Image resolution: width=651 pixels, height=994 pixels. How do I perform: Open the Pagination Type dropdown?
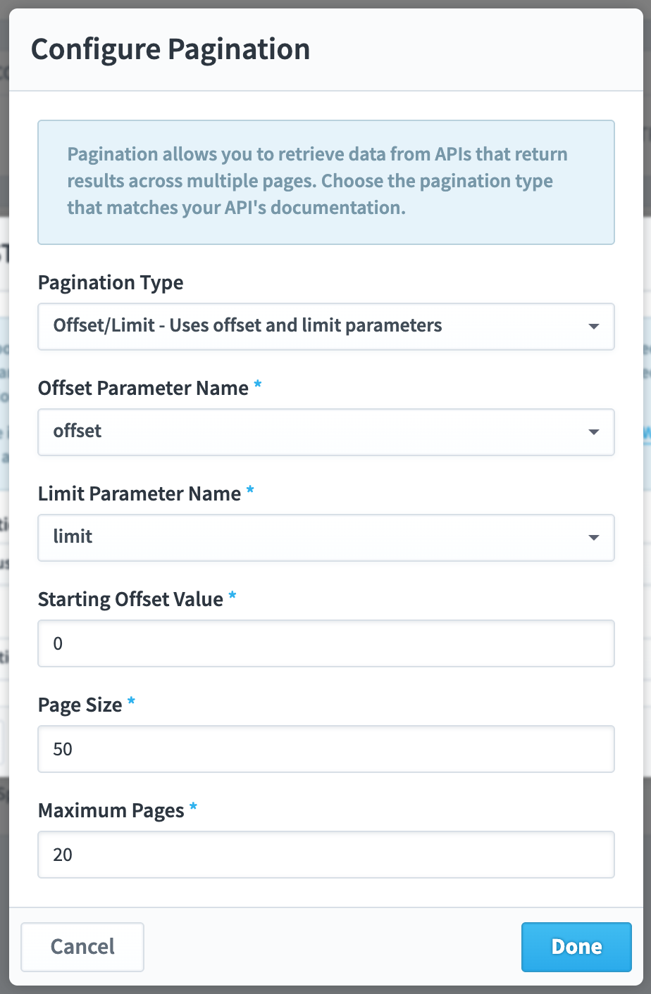click(325, 327)
